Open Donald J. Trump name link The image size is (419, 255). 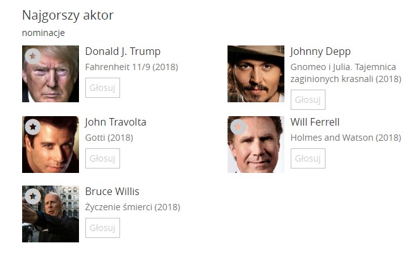click(123, 52)
